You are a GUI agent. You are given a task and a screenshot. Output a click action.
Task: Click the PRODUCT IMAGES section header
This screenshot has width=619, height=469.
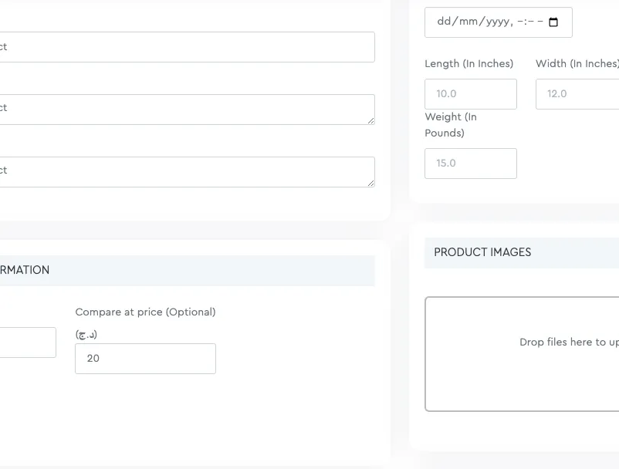482,252
